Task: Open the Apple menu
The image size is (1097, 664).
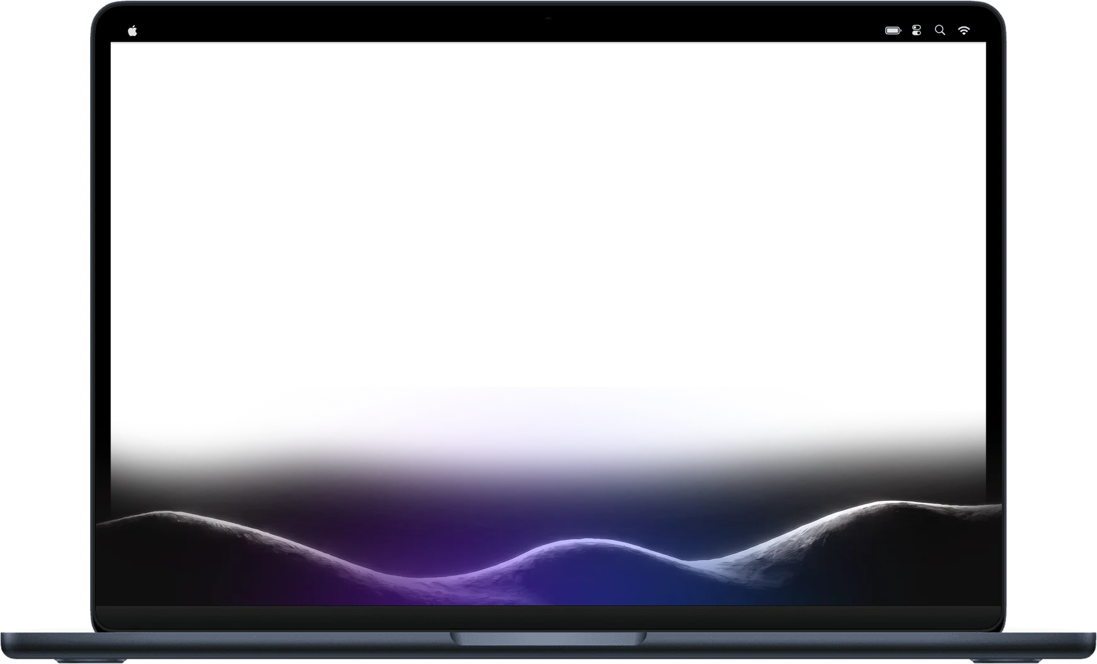Action: coord(132,31)
